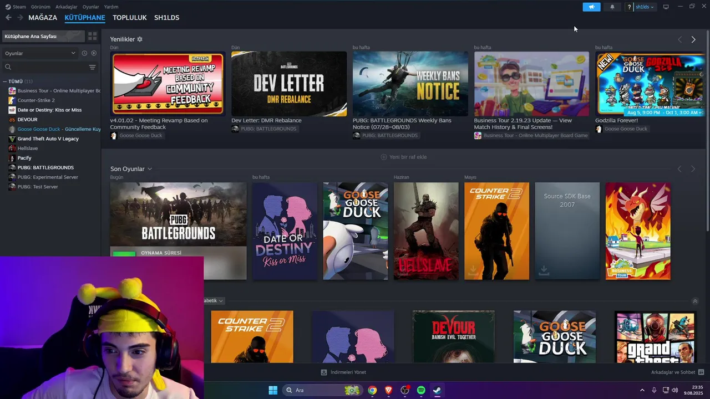Go forward with the right navigation arrow
Viewport: 710px width, 399px height.
click(20, 18)
